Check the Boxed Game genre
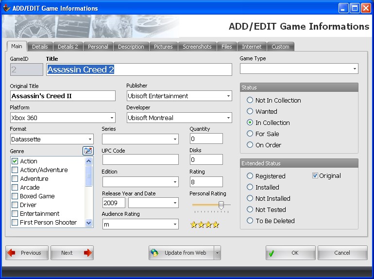 pos(15,196)
